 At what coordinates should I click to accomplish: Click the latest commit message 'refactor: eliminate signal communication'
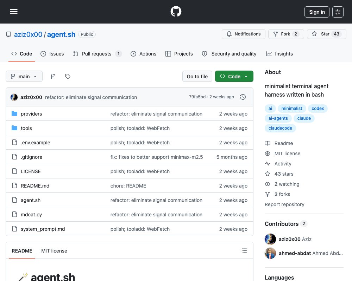coord(91,97)
